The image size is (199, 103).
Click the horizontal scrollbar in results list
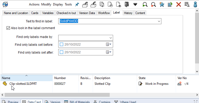pyautogui.click(x=57, y=95)
